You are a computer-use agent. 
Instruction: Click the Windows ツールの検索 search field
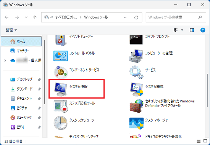click(176, 18)
